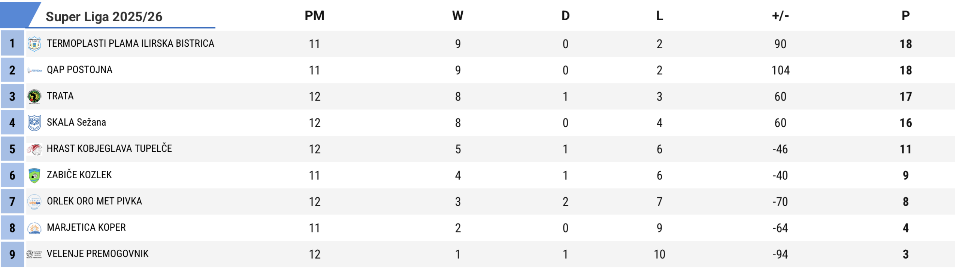Click the Termoplasti Plama Ilirska Bistrica club logo
This screenshot has width=959, height=268.
point(34,44)
